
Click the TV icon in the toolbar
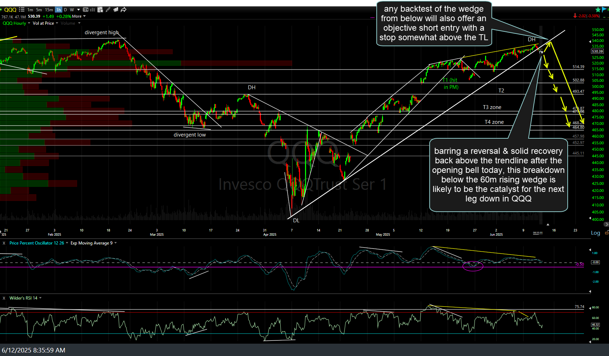[x=85, y=10]
